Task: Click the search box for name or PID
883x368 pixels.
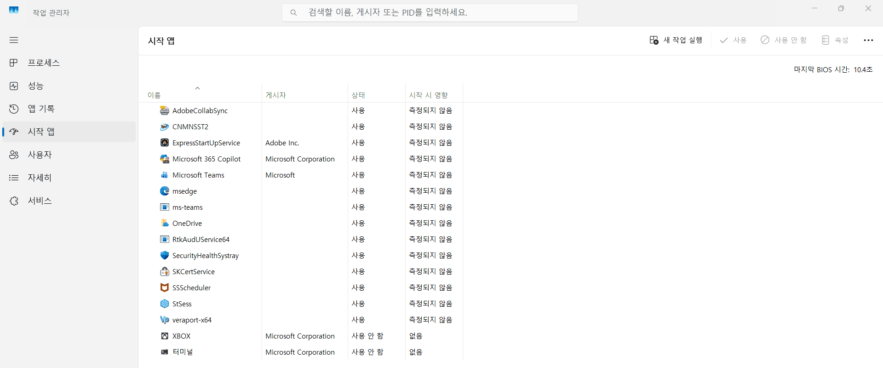Action: [x=430, y=12]
